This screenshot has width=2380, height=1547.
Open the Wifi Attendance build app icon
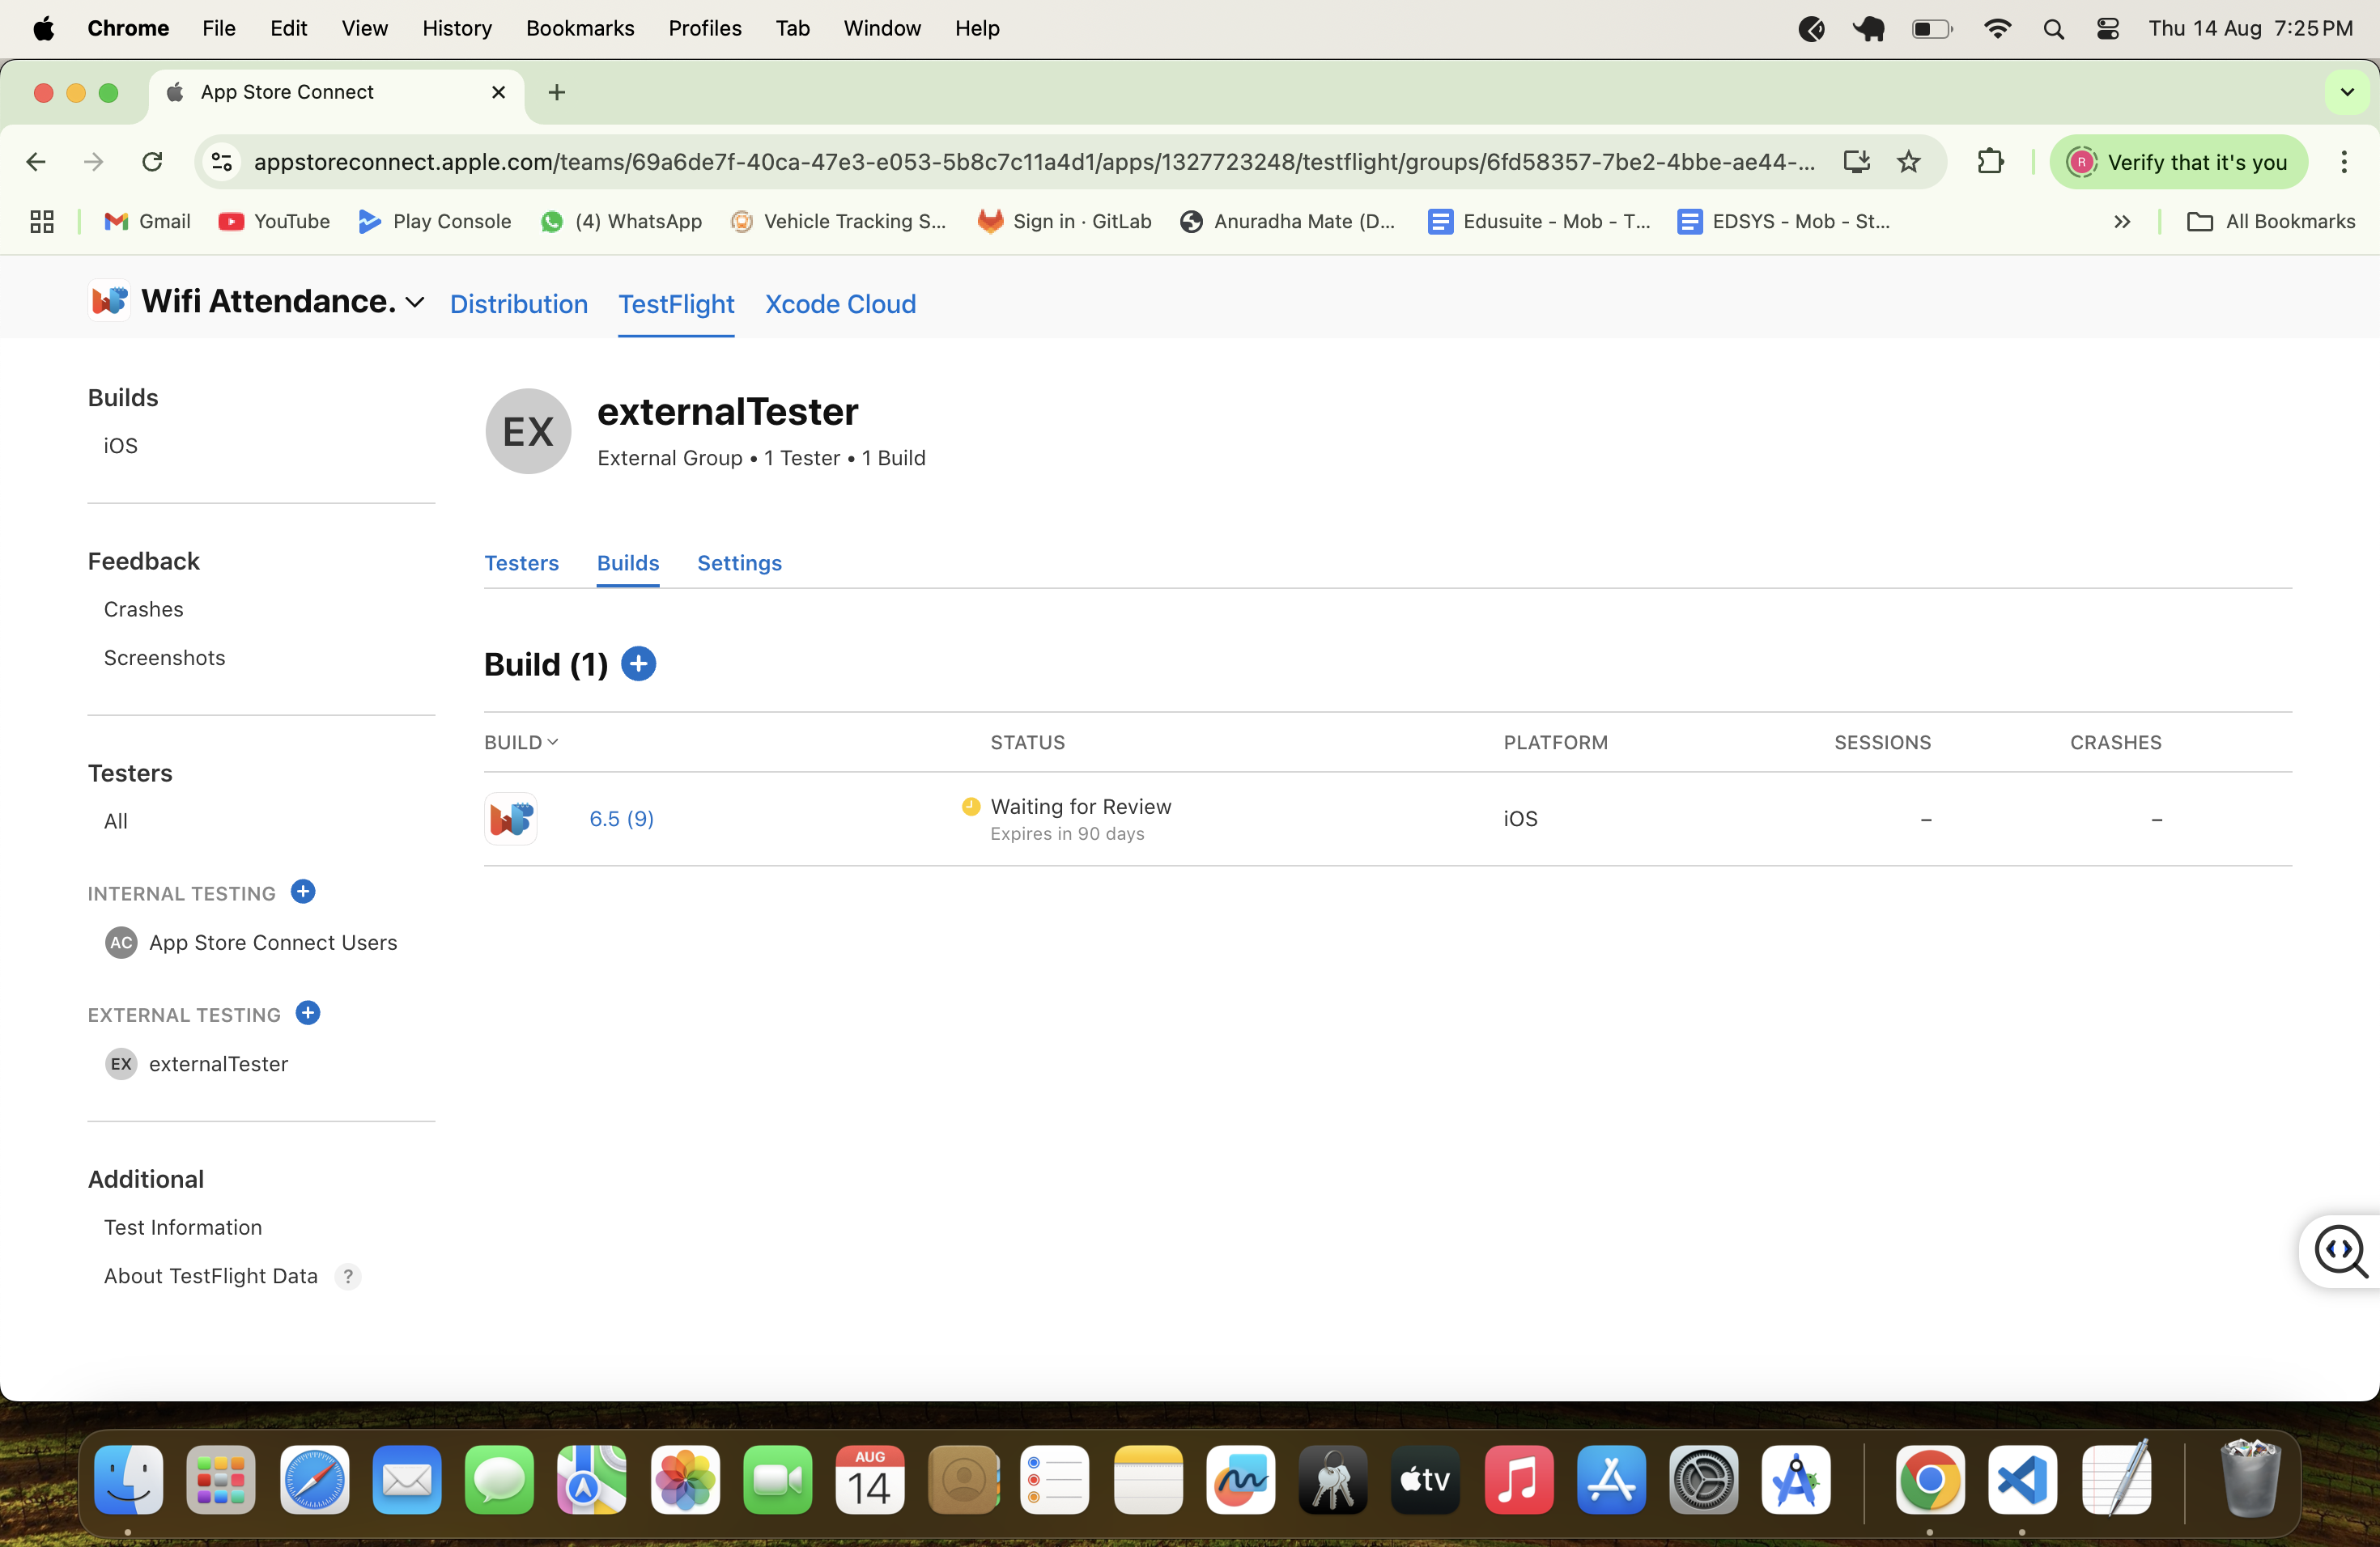tap(511, 819)
